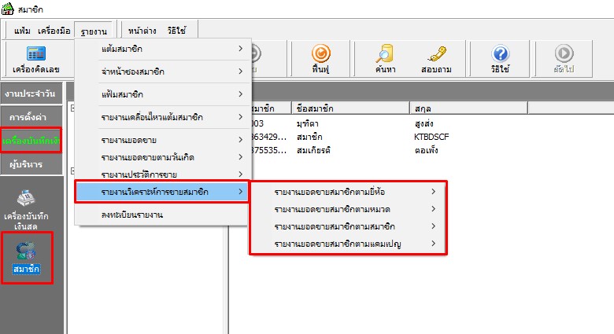This screenshot has height=334, width=614.
Task: Click the ฟื้นฟู refresh icon
Action: coord(320,60)
